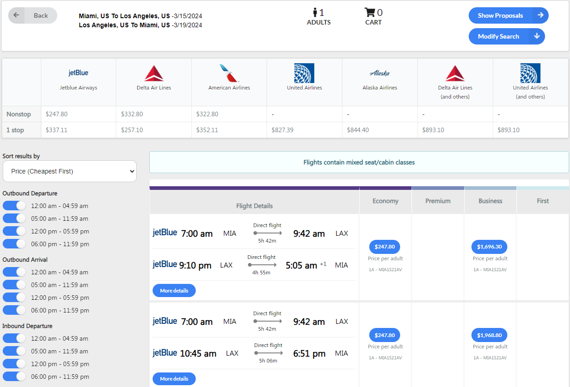Choose the $1,968.80 Business fare
The height and width of the screenshot is (387, 570).
pyautogui.click(x=490, y=335)
